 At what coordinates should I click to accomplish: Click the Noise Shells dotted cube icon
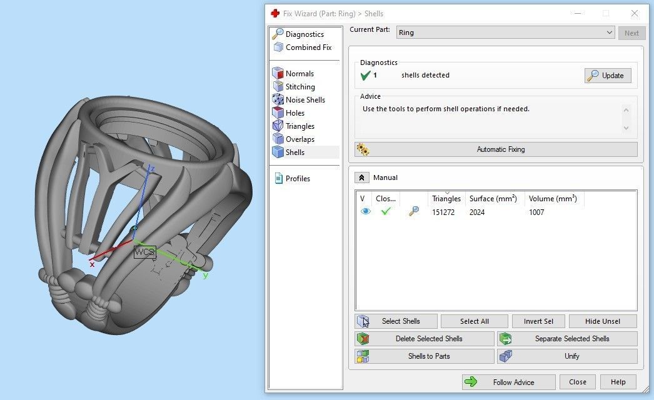pyautogui.click(x=278, y=99)
